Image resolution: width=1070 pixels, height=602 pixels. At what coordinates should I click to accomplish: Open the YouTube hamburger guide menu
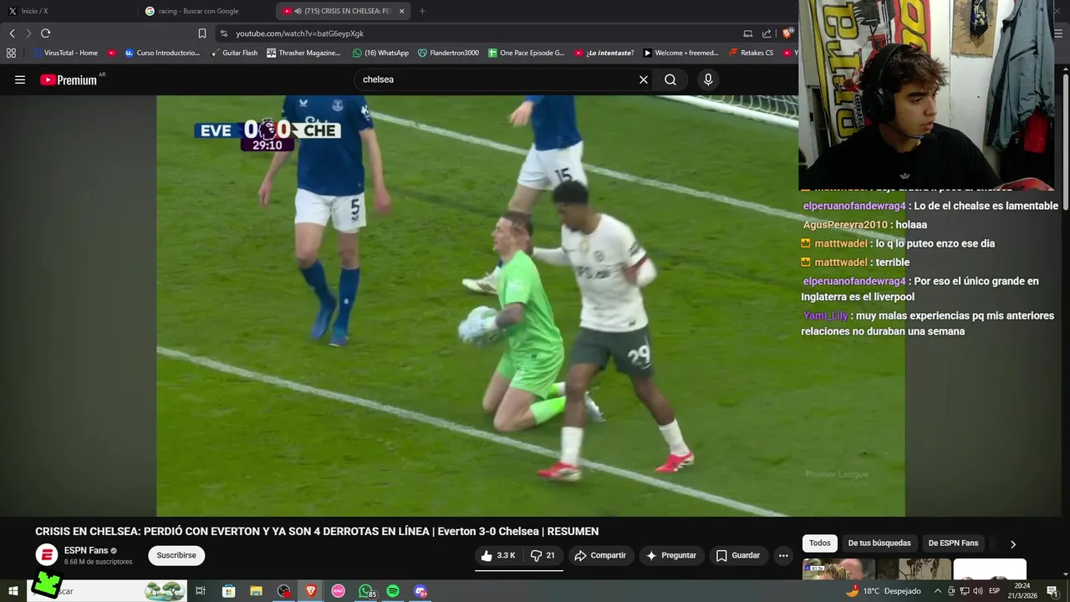[20, 80]
